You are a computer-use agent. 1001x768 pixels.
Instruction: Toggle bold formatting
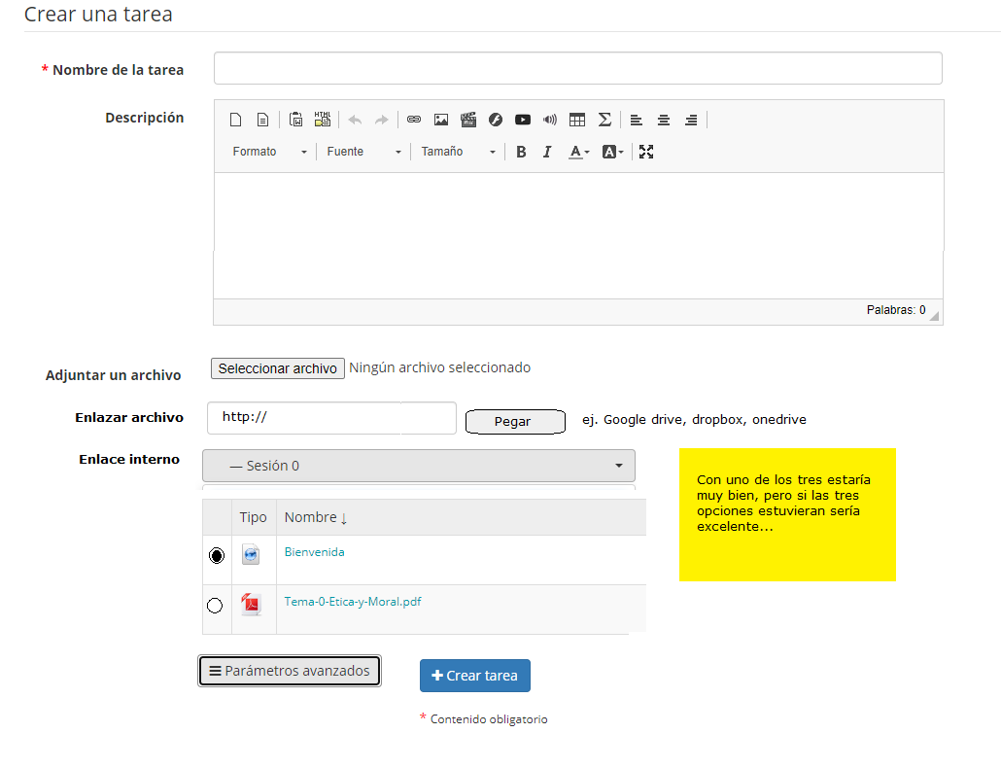click(521, 152)
